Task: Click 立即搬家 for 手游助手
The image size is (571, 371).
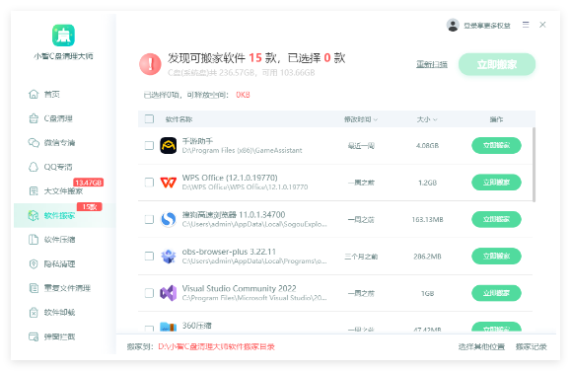Action: 496,145
